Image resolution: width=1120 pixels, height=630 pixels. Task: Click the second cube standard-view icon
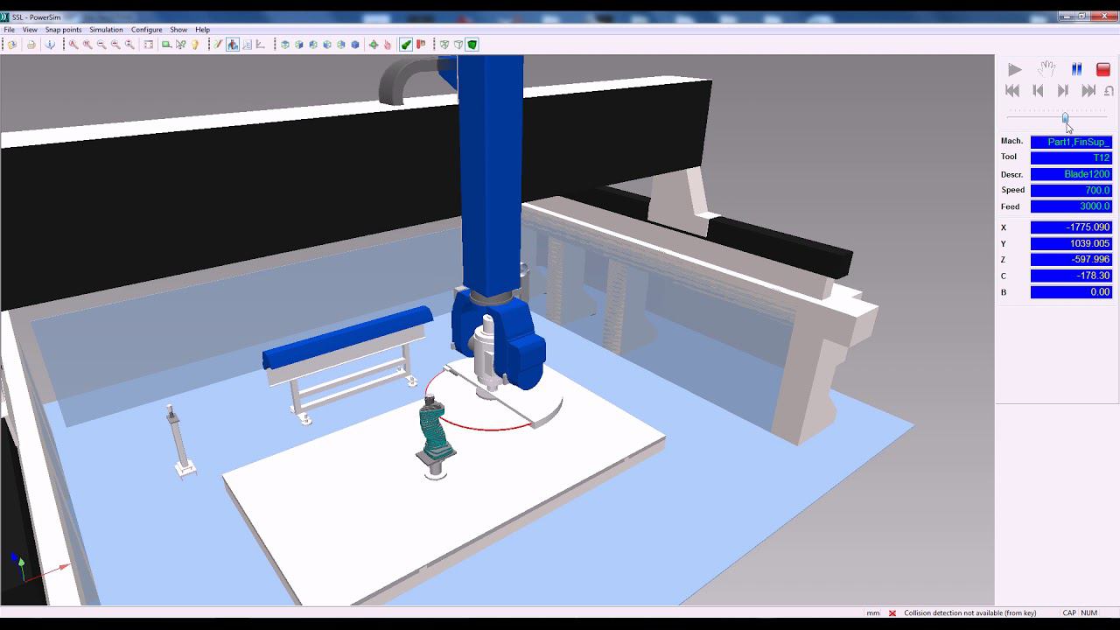pos(298,45)
